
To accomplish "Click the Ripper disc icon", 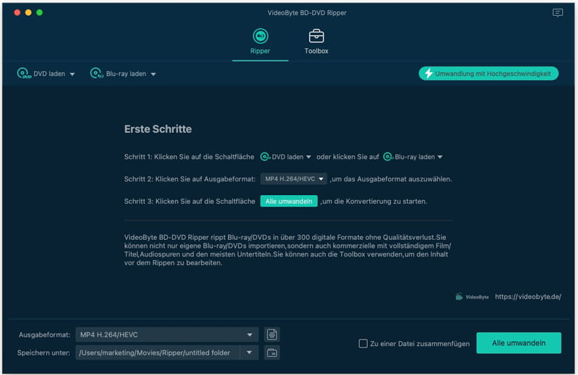I will (260, 36).
